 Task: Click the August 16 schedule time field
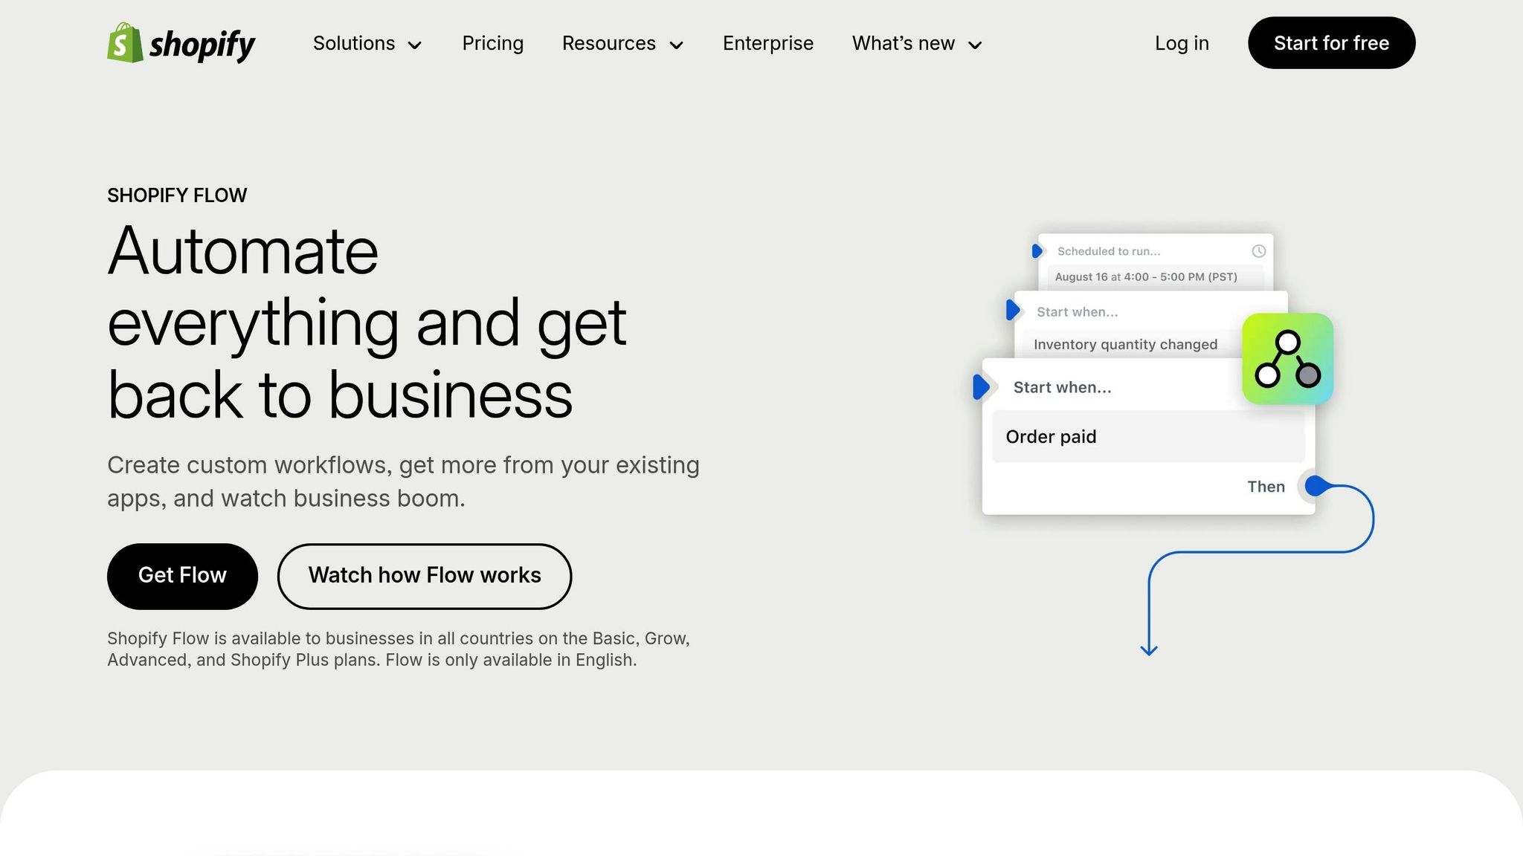tap(1146, 277)
